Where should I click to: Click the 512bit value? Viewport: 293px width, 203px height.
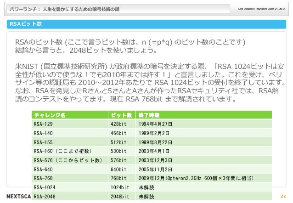pos(118,142)
